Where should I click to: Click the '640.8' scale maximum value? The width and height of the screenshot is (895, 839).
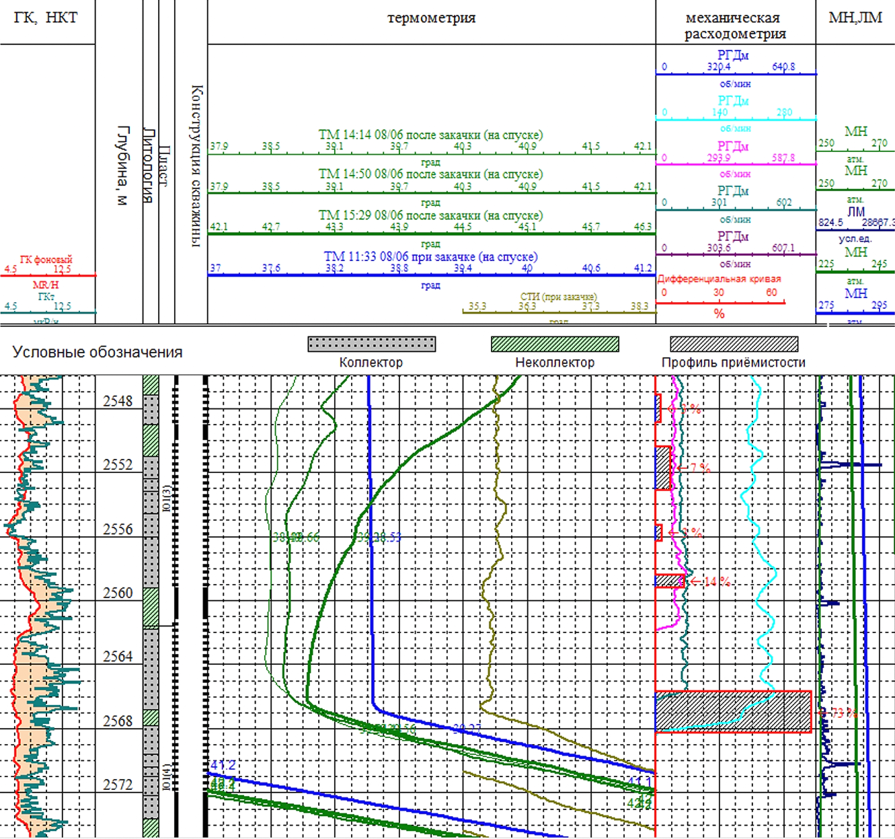point(783,67)
